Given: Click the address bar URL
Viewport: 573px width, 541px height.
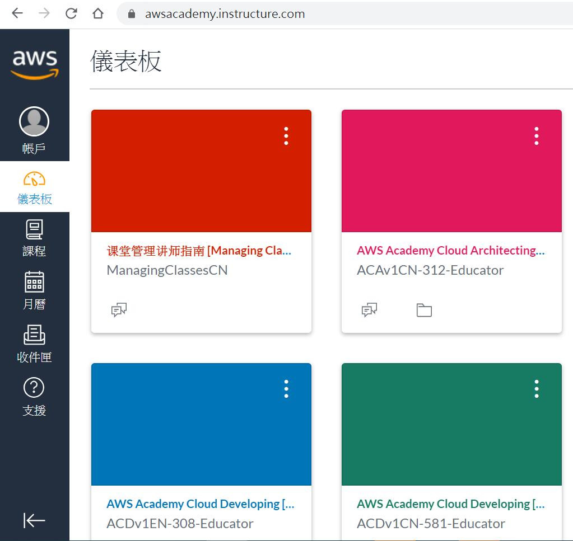Looking at the screenshot, I should [225, 14].
